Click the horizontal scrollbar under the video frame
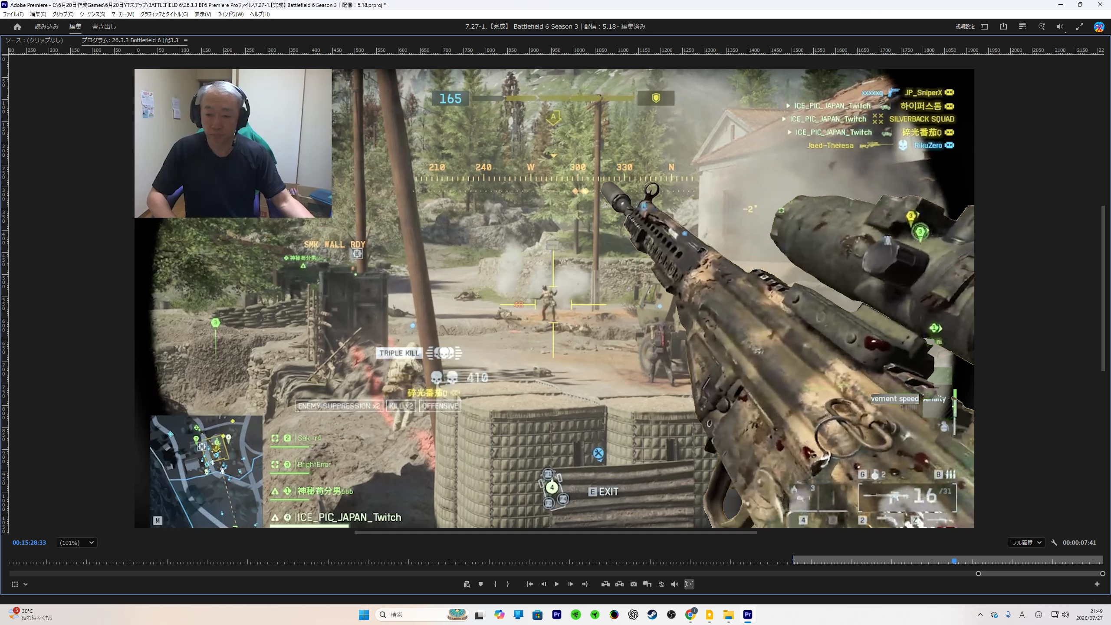Image resolution: width=1111 pixels, height=625 pixels. 555,533
